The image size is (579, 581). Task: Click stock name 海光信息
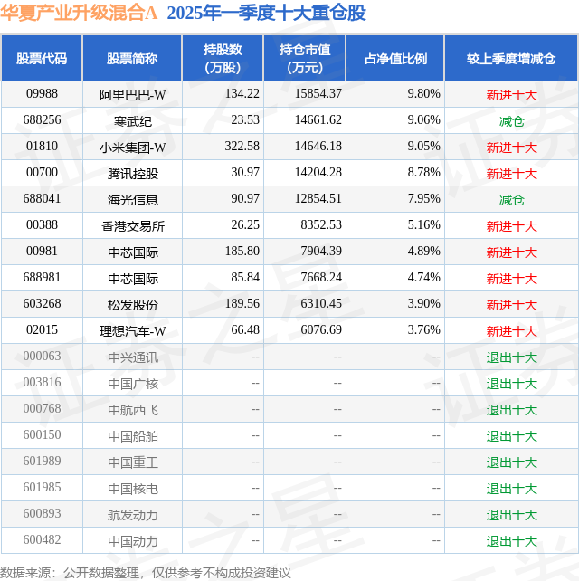[x=133, y=201]
